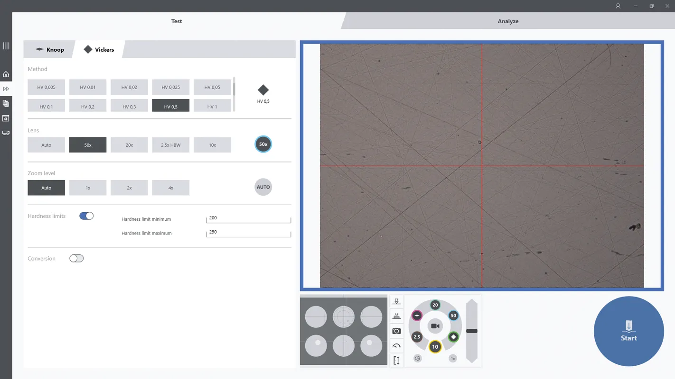675x379 pixels.
Task: Select 2x zoom level
Action: tap(129, 188)
